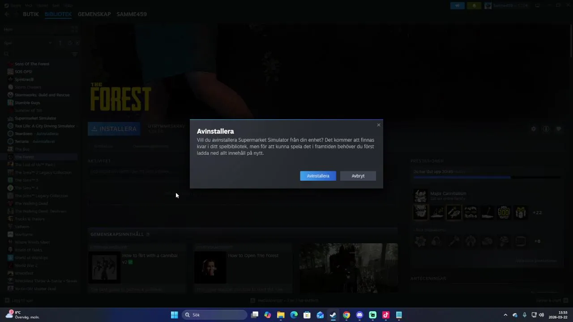Open the GEMENSKAP tab
The image size is (573, 322).
click(x=94, y=14)
